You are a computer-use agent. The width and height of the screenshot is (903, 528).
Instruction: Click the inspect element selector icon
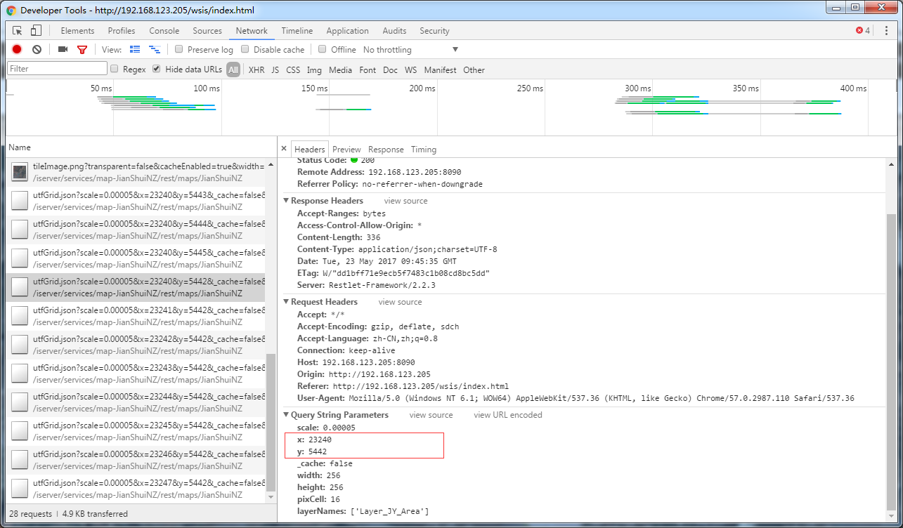point(18,31)
